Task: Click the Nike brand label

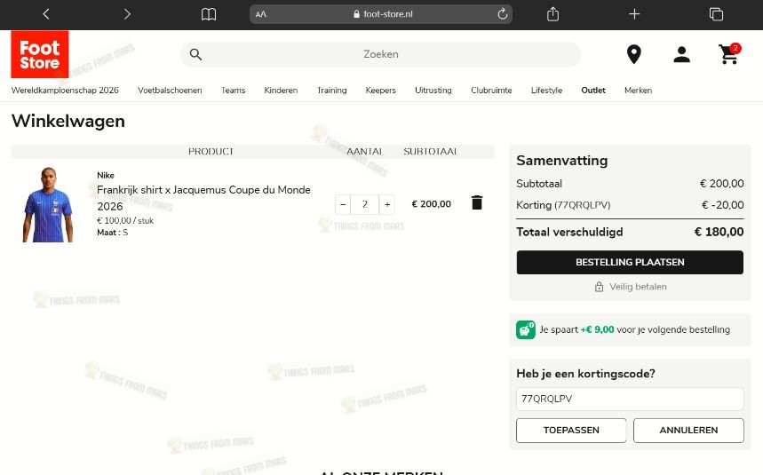Action: click(106, 175)
